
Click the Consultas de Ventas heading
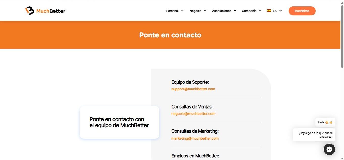[192, 107]
